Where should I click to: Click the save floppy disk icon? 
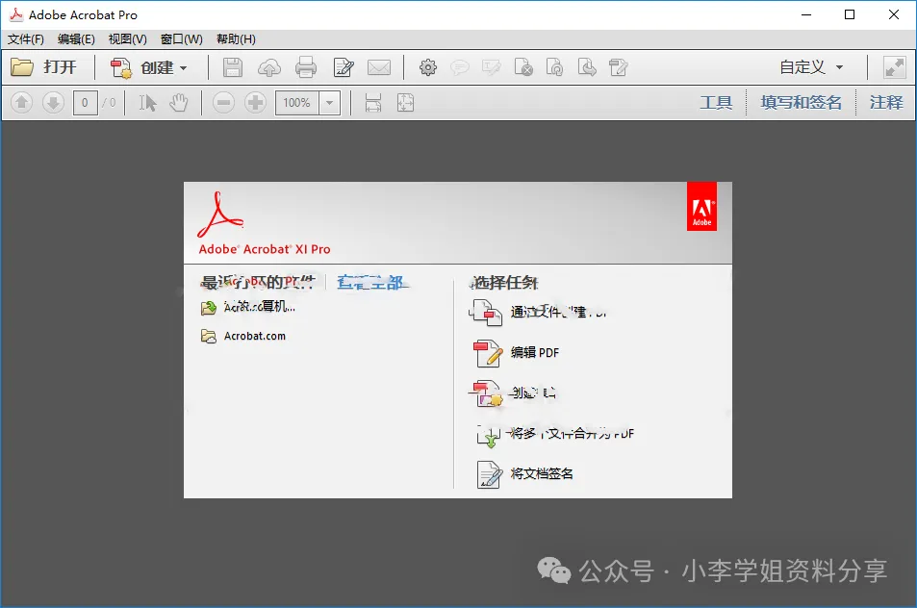[232, 67]
